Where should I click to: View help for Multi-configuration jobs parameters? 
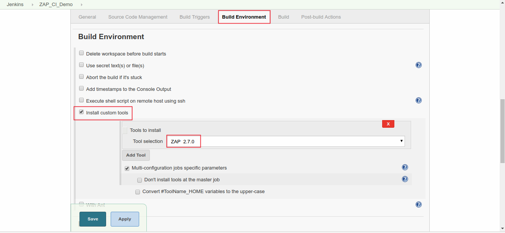pos(405,167)
